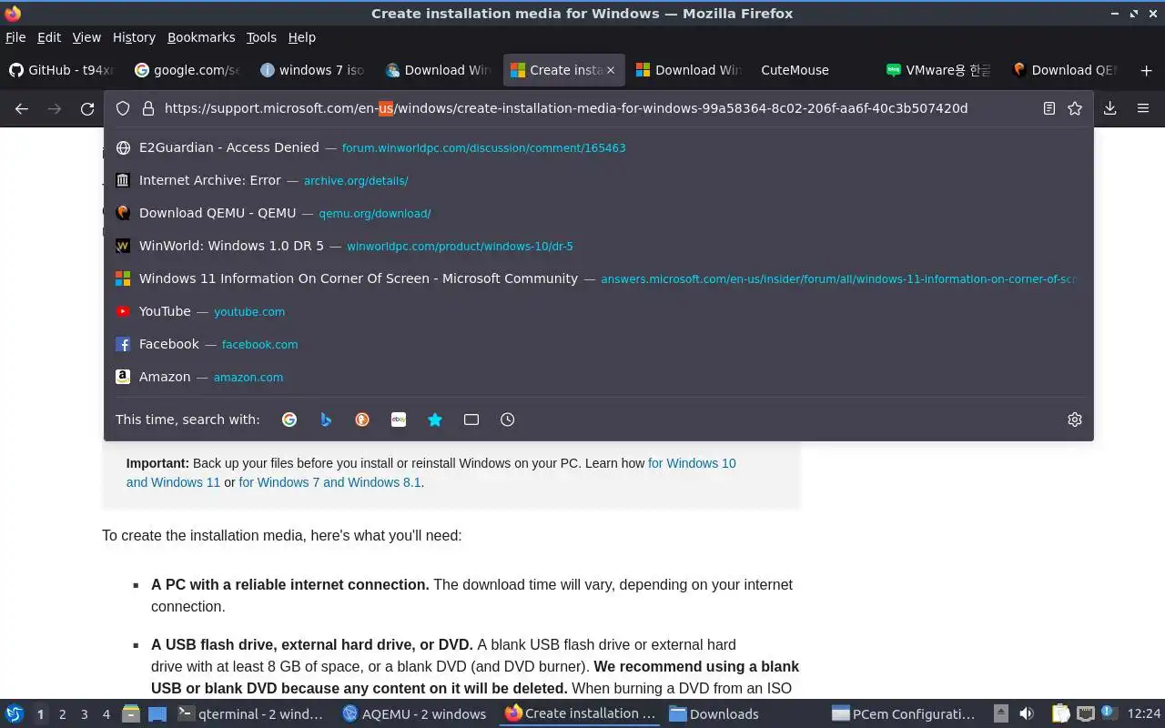Open file manager icon in taskbar
1165x728 pixels.
pos(131,713)
